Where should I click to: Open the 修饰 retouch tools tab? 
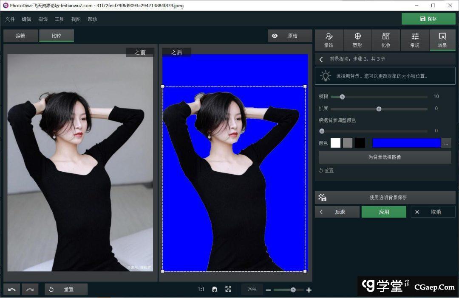pos(329,39)
